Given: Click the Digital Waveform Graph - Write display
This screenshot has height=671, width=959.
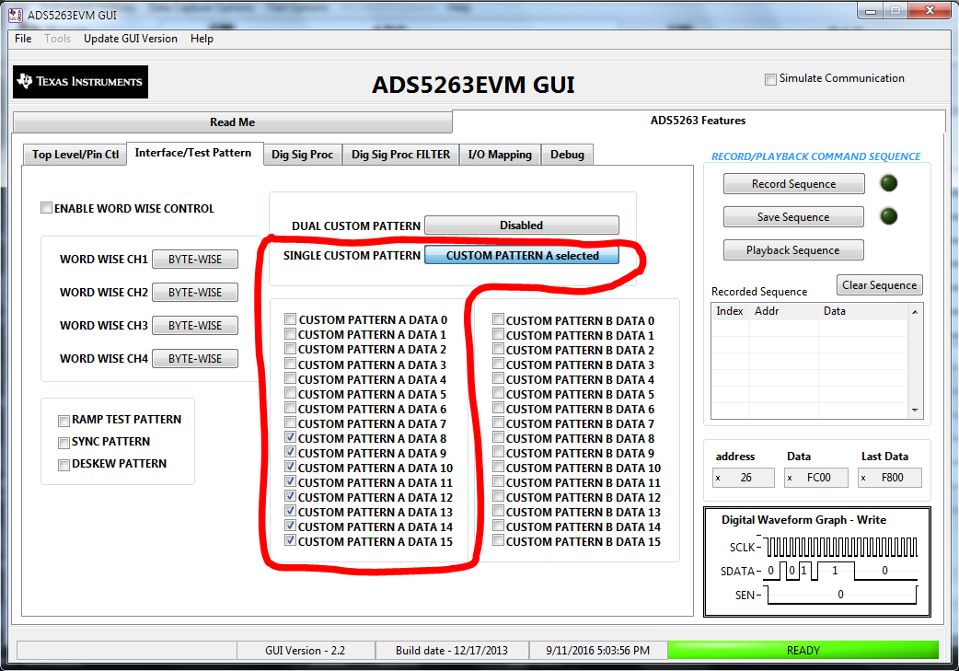Looking at the screenshot, I should pos(817,561).
